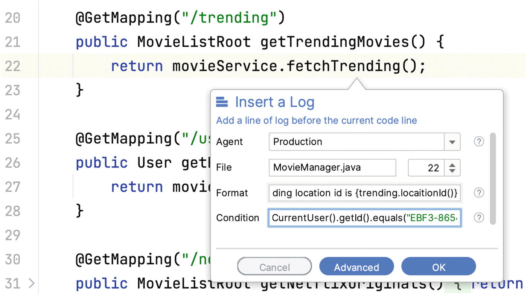527x294 pixels.
Task: Expand the folded code on line 31
Action: (32, 283)
